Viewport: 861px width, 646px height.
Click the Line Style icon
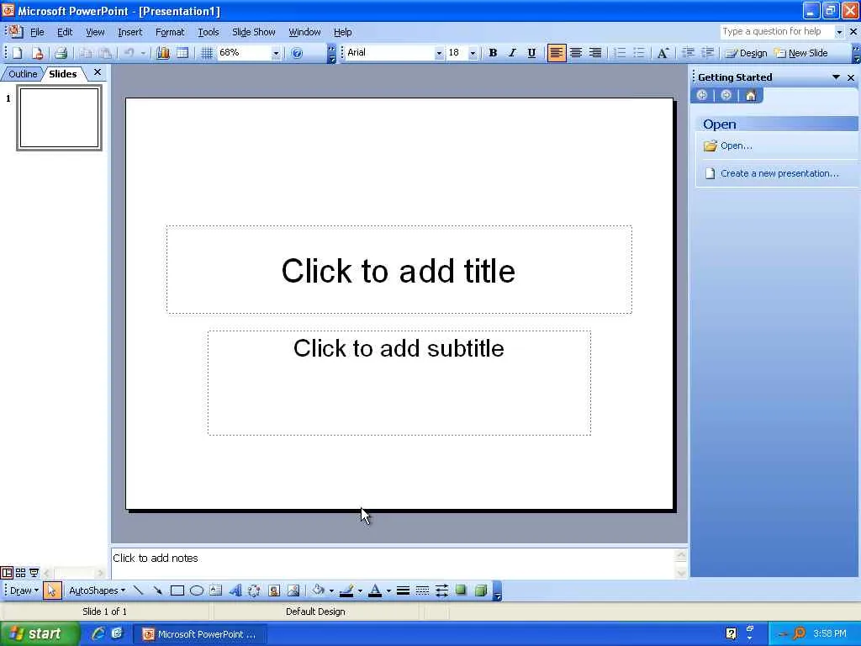(403, 590)
